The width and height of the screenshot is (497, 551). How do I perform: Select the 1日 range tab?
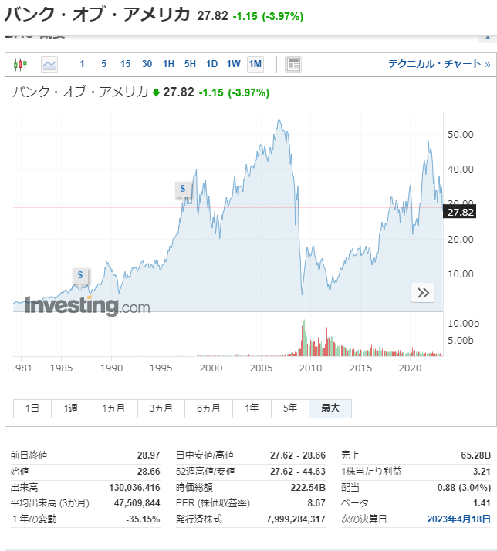(32, 408)
